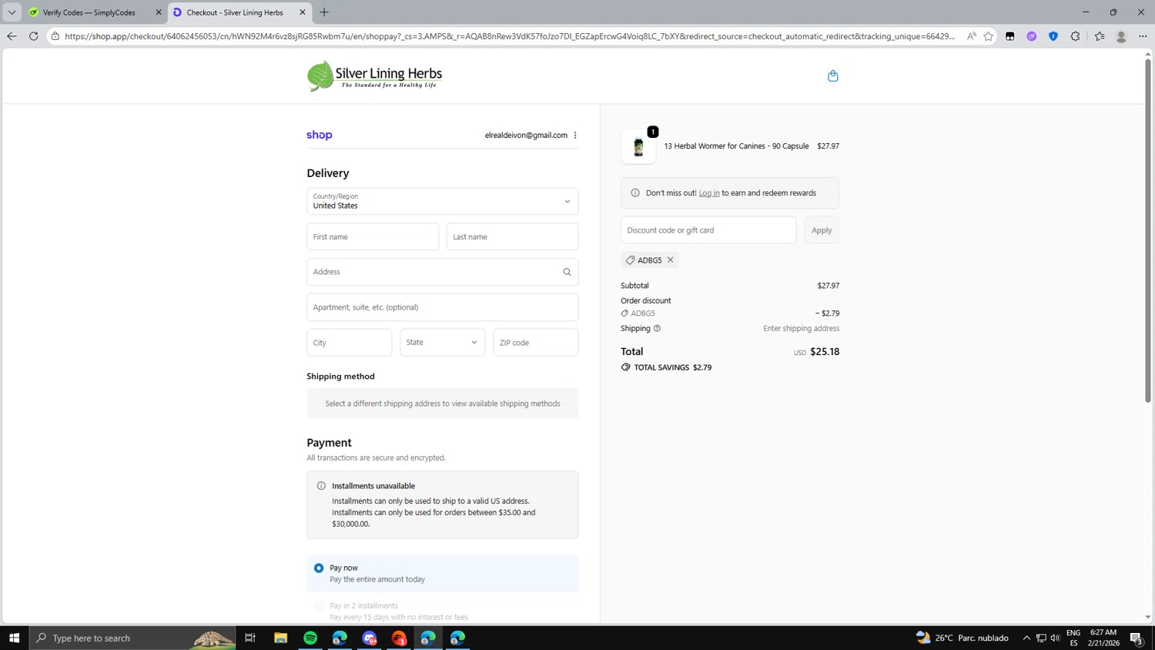View site information lock icon
Image resolution: width=1155 pixels, height=650 pixels.
click(55, 36)
